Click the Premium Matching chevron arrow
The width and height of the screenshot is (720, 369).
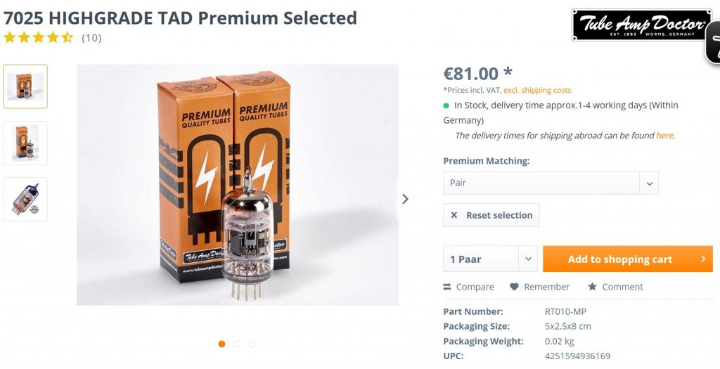649,183
